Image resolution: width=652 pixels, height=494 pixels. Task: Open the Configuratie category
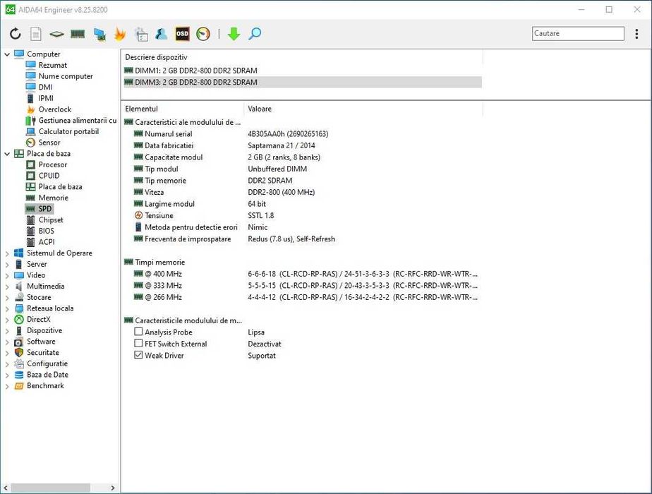pos(47,363)
